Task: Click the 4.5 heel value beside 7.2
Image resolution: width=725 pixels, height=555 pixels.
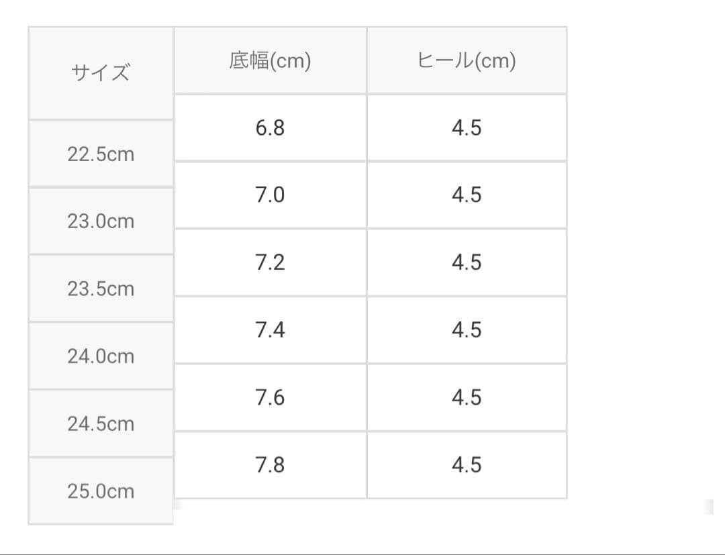Action: click(x=467, y=262)
